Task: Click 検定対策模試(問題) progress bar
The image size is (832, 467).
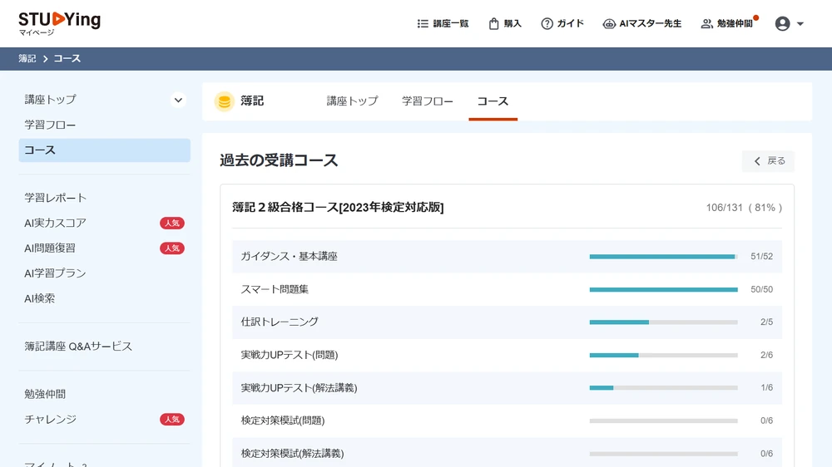Action: coord(663,421)
